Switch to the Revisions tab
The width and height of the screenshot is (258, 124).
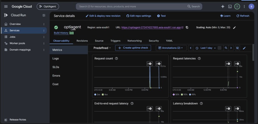point(82,41)
